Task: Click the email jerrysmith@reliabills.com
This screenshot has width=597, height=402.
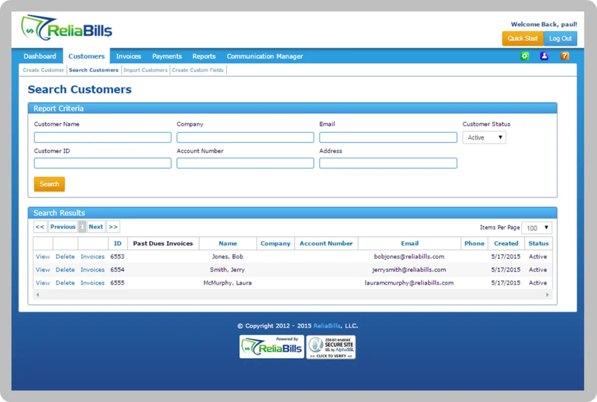Action: pos(409,270)
